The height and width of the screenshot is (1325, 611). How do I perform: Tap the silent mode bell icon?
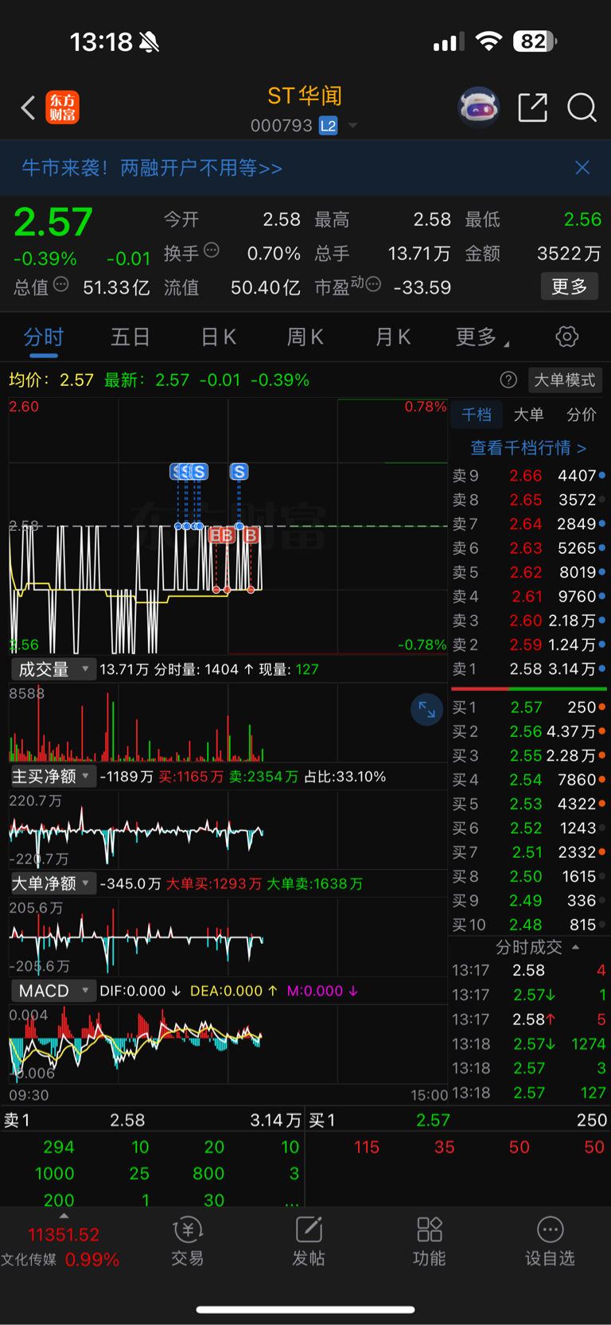point(149,42)
